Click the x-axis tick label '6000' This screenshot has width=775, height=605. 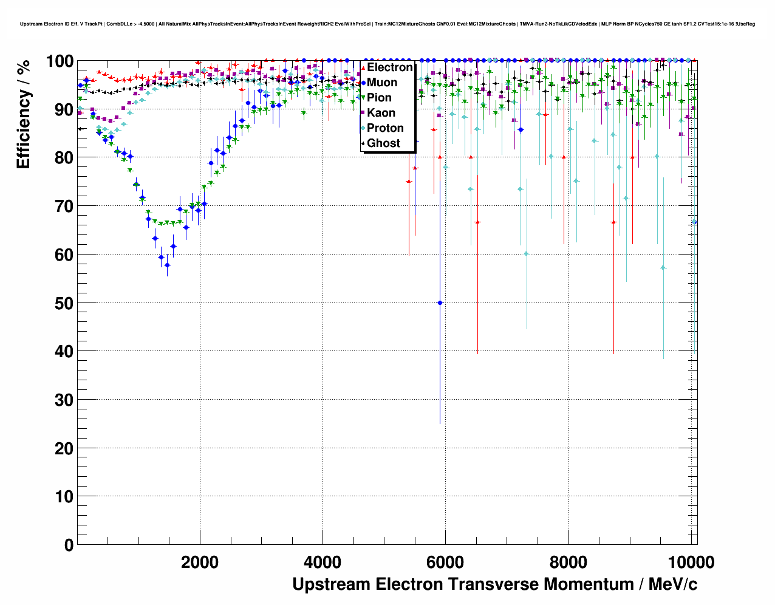(445, 562)
